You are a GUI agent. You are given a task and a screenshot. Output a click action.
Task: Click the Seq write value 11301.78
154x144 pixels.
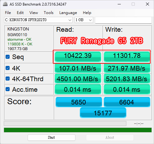pos(127,57)
